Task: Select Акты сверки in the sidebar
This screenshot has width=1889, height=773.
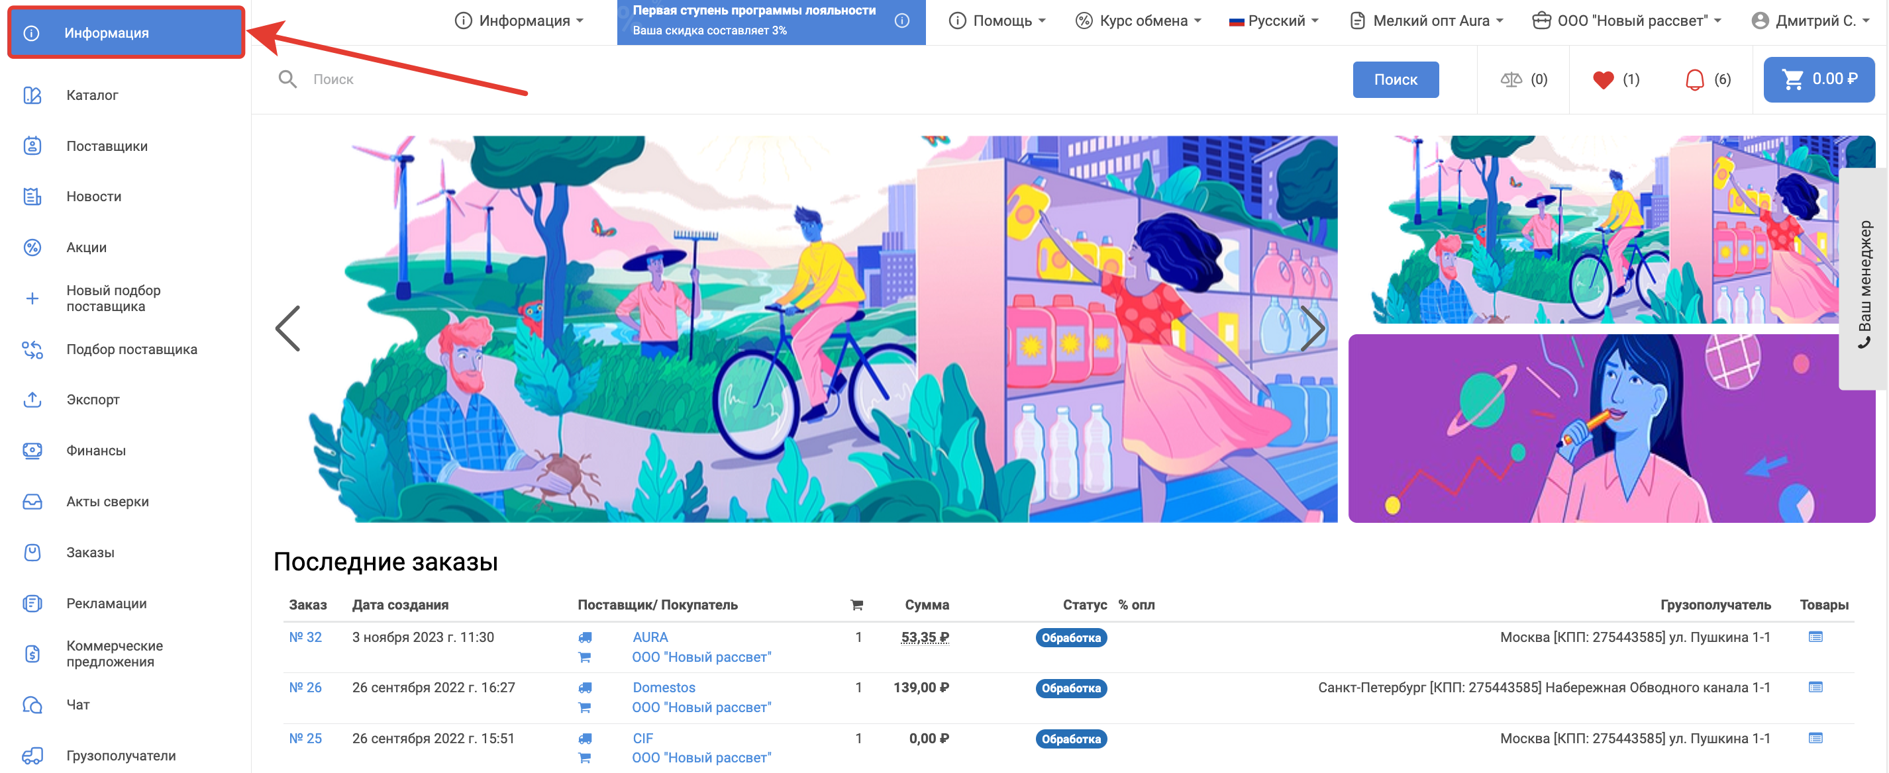Action: click(107, 501)
